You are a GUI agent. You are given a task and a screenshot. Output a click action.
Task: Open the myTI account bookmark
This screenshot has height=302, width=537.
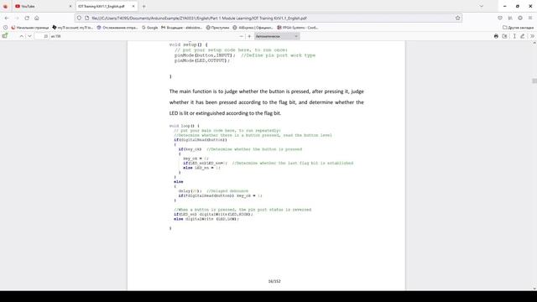coord(72,28)
